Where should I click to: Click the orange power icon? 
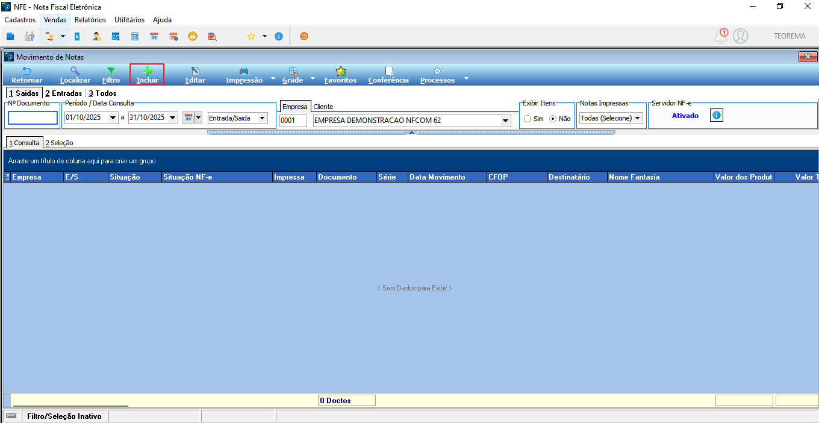point(304,36)
